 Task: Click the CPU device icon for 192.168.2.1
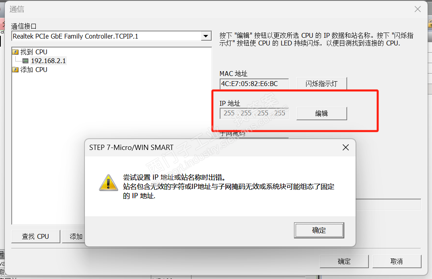[25, 61]
